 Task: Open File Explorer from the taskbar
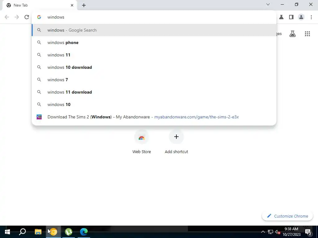coord(38,232)
